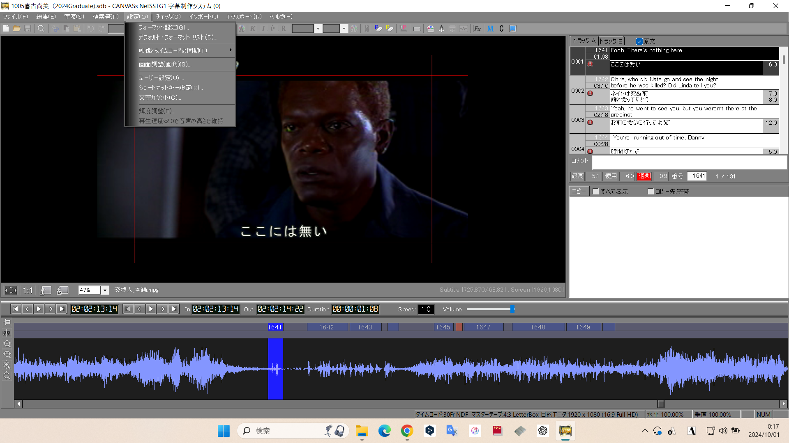Select フォーマット設定(G) menu entry
The width and height of the screenshot is (789, 443).
tap(180, 27)
